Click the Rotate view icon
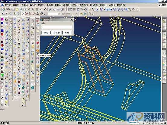Image resolution: width=167 pixels, height=125 pixels. click(85, 9)
